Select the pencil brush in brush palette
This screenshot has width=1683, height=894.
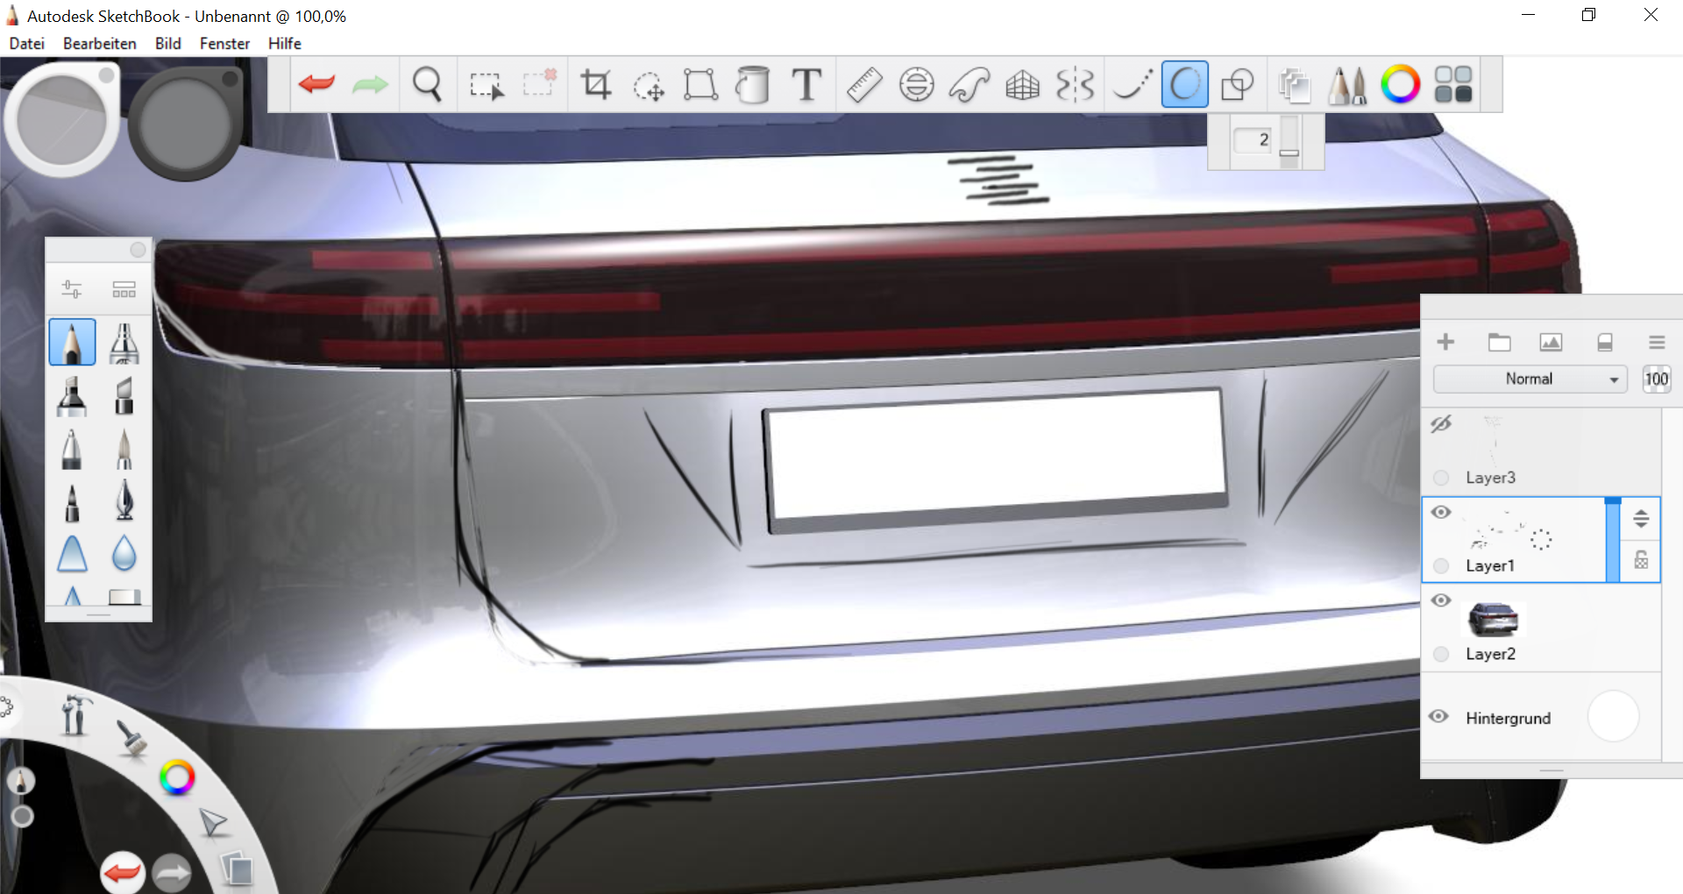(72, 342)
